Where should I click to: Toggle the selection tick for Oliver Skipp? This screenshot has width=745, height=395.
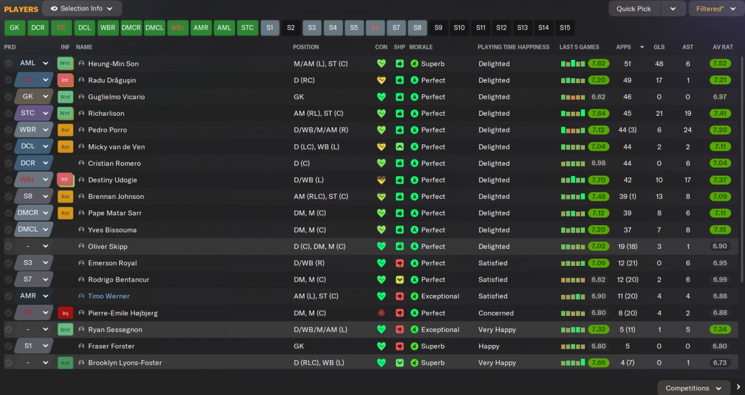coord(8,246)
